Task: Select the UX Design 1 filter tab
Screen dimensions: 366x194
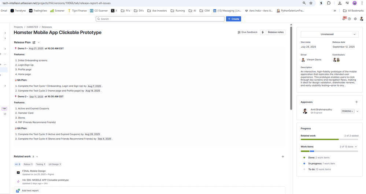Action: (55, 164)
